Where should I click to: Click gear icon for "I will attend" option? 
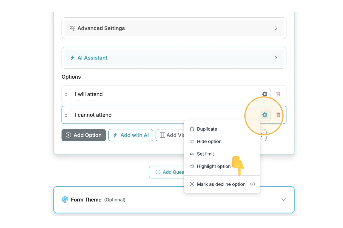[265, 94]
